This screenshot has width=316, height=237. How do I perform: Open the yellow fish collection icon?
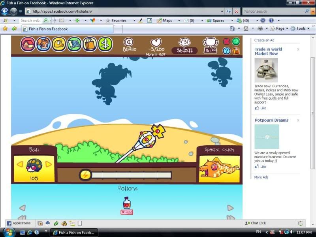coord(59,44)
